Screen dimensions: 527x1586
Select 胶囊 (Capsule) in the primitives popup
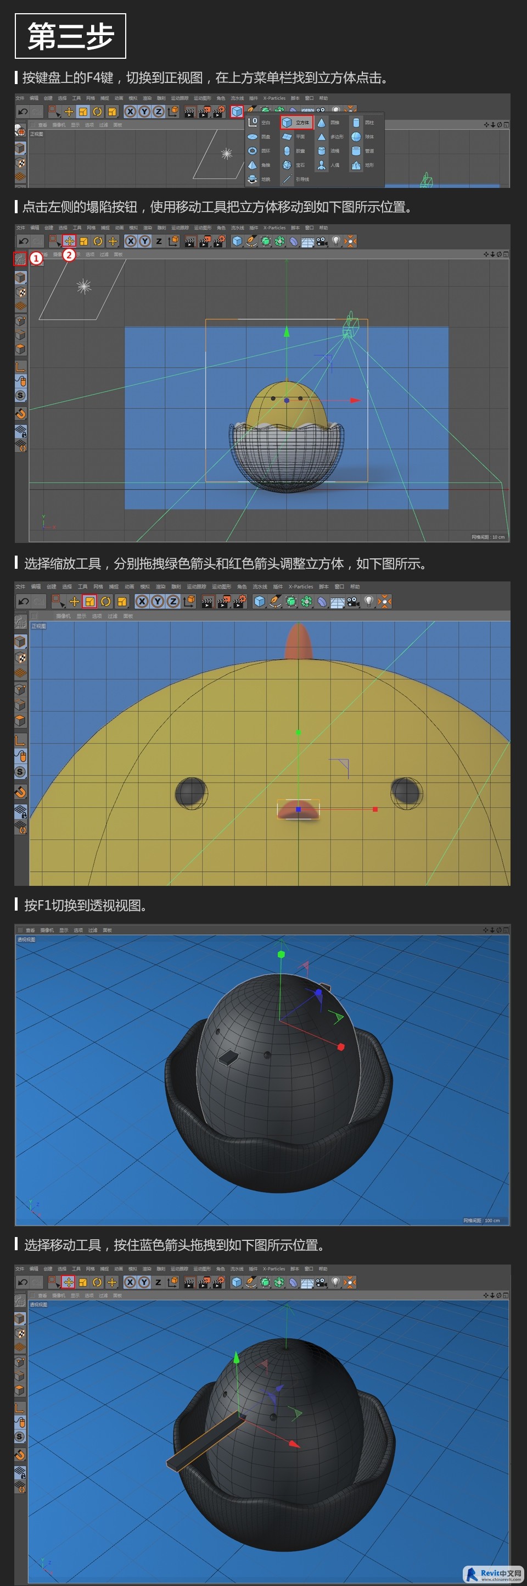point(294,151)
